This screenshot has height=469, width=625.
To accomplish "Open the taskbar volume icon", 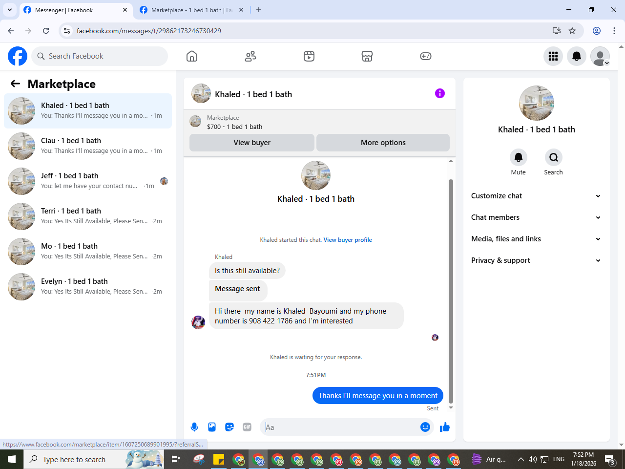I will pyautogui.click(x=533, y=459).
